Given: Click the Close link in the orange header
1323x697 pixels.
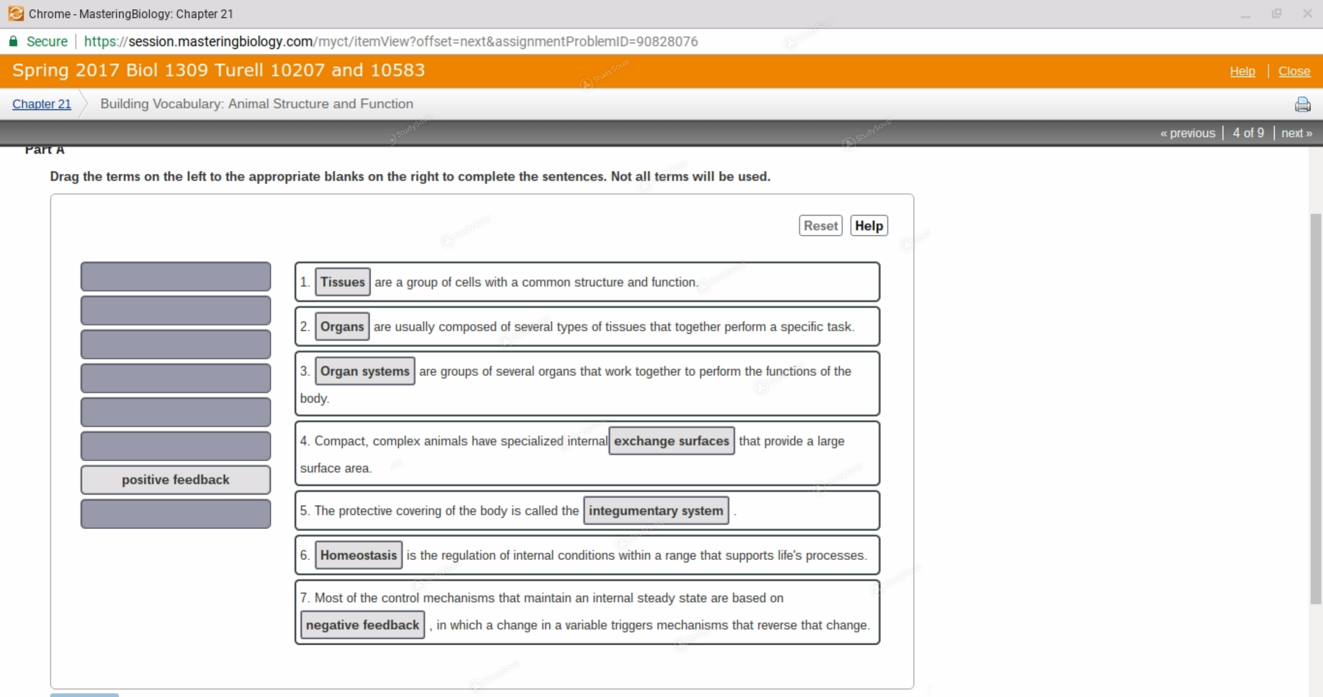Looking at the screenshot, I should 1294,71.
